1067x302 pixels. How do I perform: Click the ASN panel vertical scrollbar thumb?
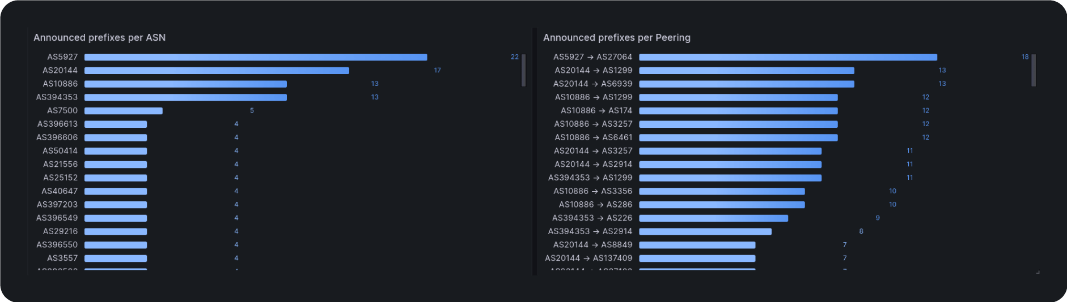(x=523, y=70)
